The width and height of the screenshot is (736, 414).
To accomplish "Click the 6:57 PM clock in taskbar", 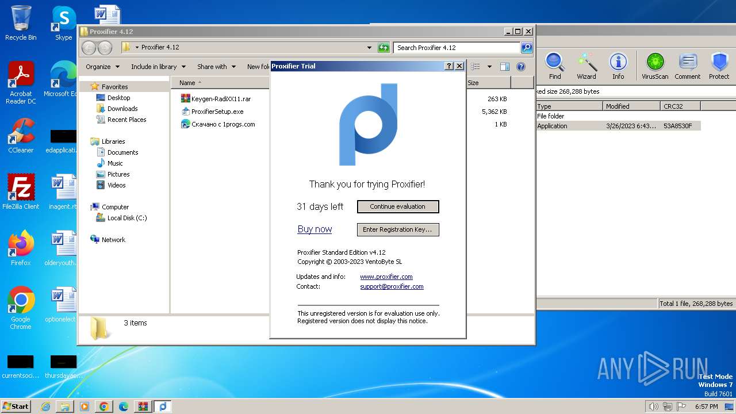I will (x=706, y=407).
